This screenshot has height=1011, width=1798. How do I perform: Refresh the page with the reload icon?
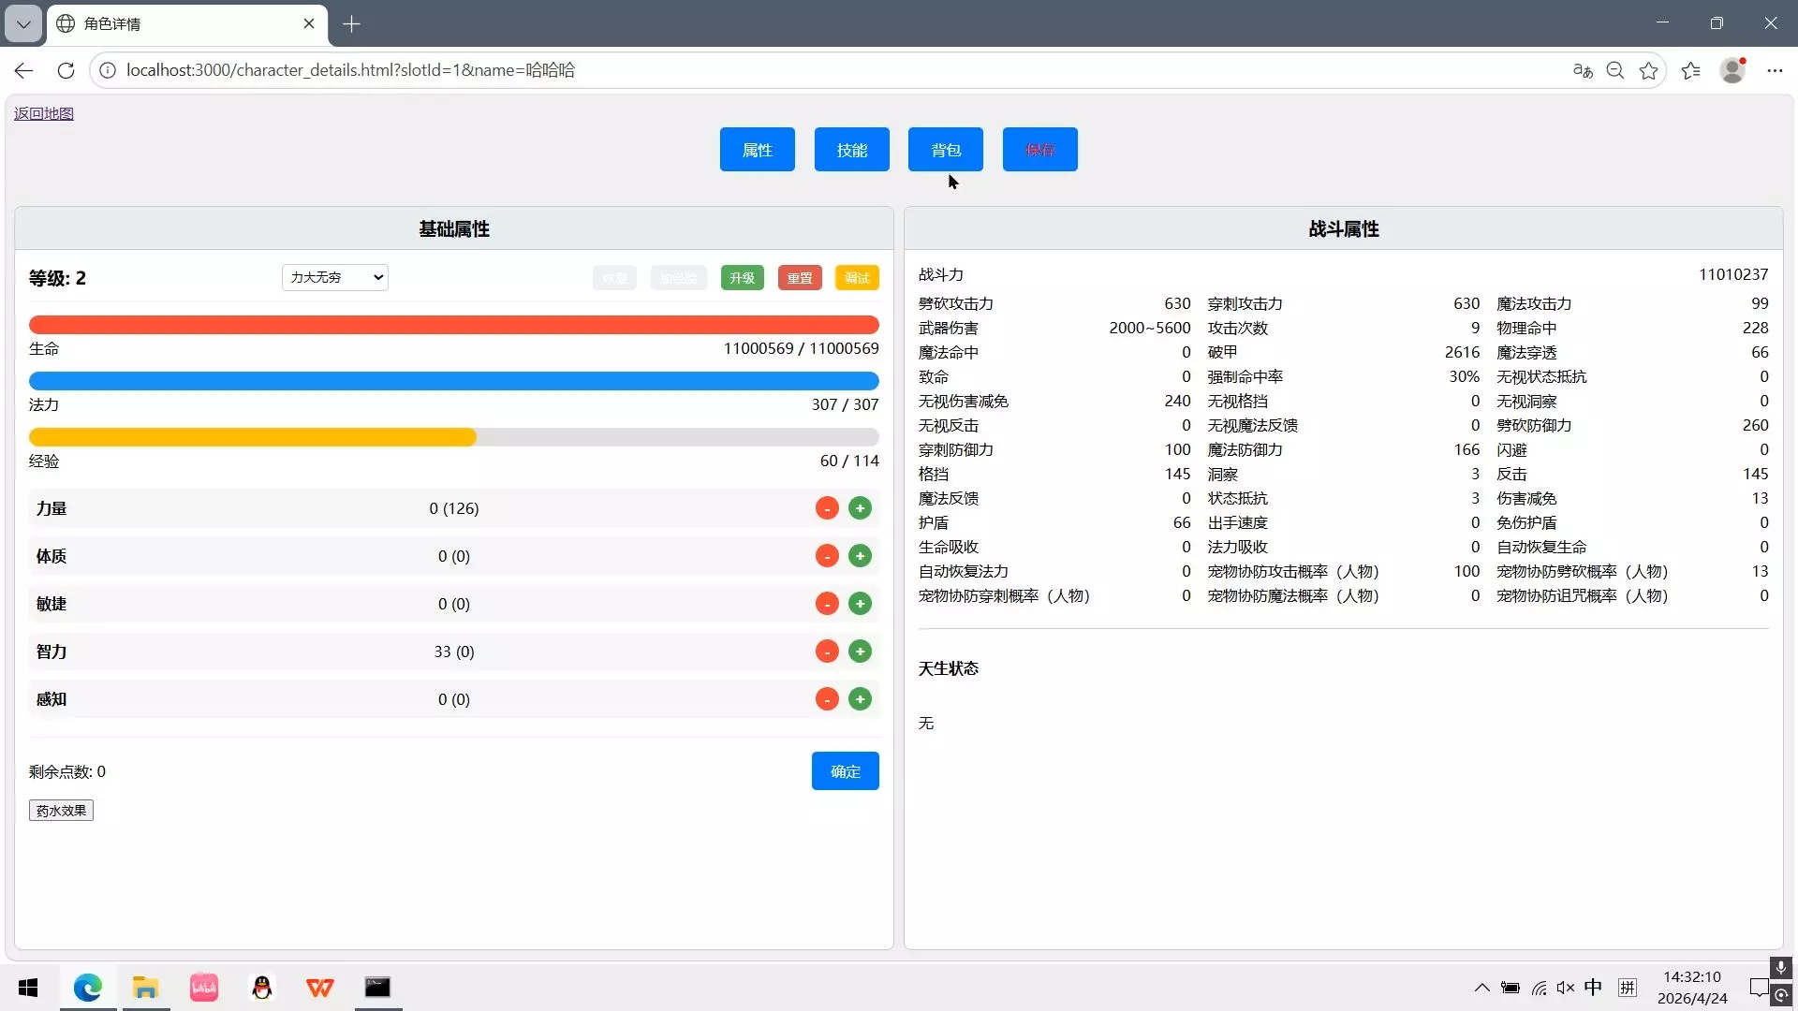pyautogui.click(x=66, y=70)
